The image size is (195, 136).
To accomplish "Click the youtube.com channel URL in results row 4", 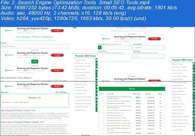I will coord(119,107).
